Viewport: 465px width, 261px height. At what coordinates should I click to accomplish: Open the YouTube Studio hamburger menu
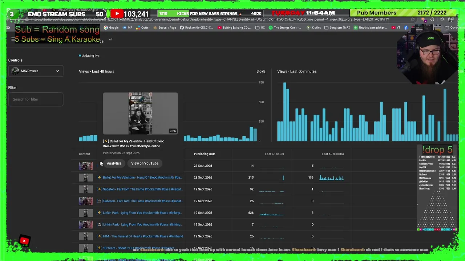(x=13, y=39)
